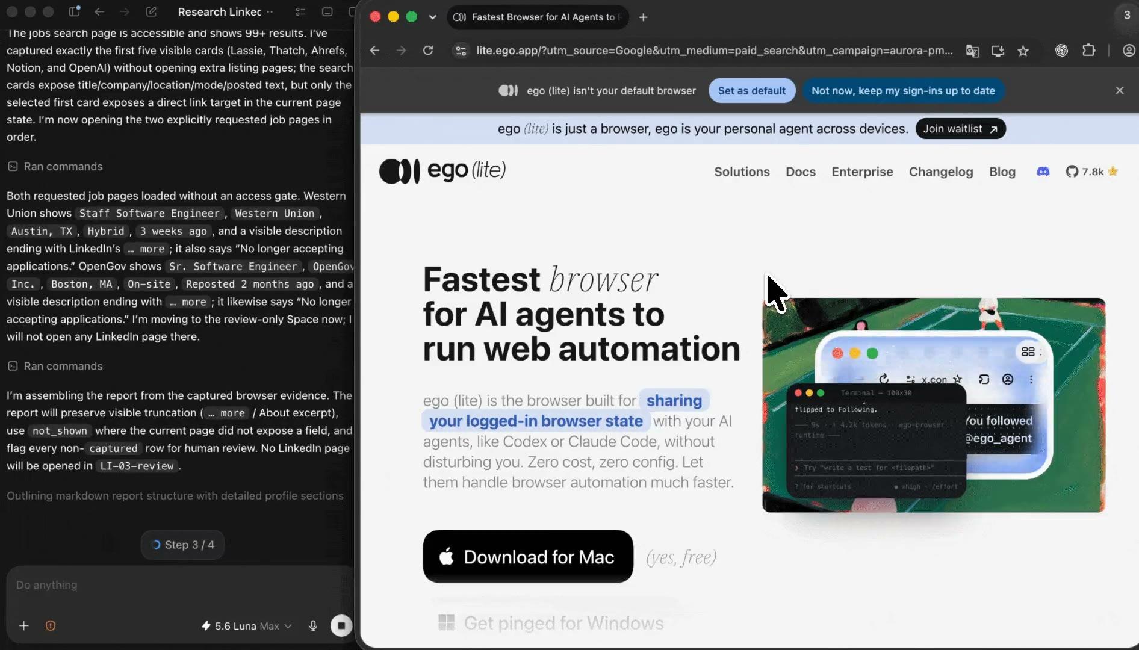Reload the ego lite page
Image resolution: width=1139 pixels, height=650 pixels.
click(x=428, y=51)
